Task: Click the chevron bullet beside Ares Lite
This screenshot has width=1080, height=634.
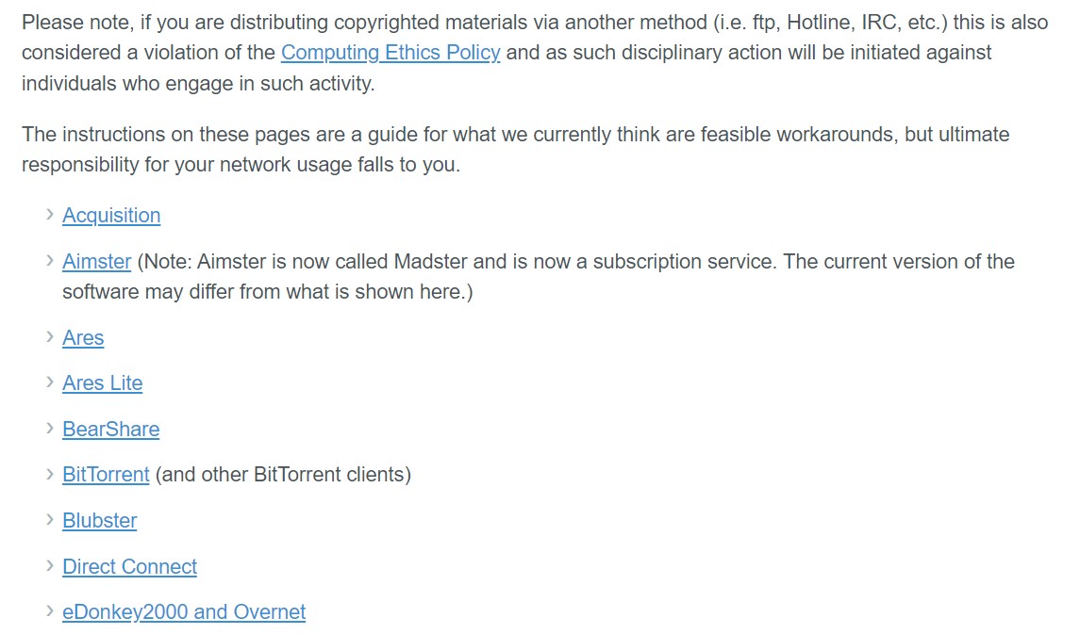Action: (x=50, y=382)
